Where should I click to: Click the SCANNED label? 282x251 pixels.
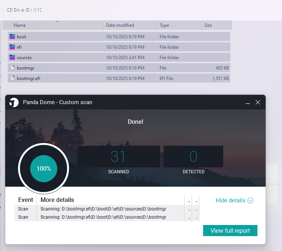coord(119,172)
